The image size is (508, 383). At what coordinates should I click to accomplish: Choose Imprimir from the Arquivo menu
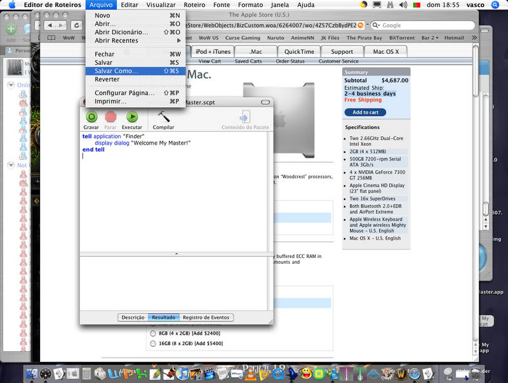(135, 101)
